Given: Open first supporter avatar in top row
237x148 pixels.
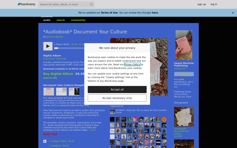Looking at the screenshot, I should click(x=112, y=119).
